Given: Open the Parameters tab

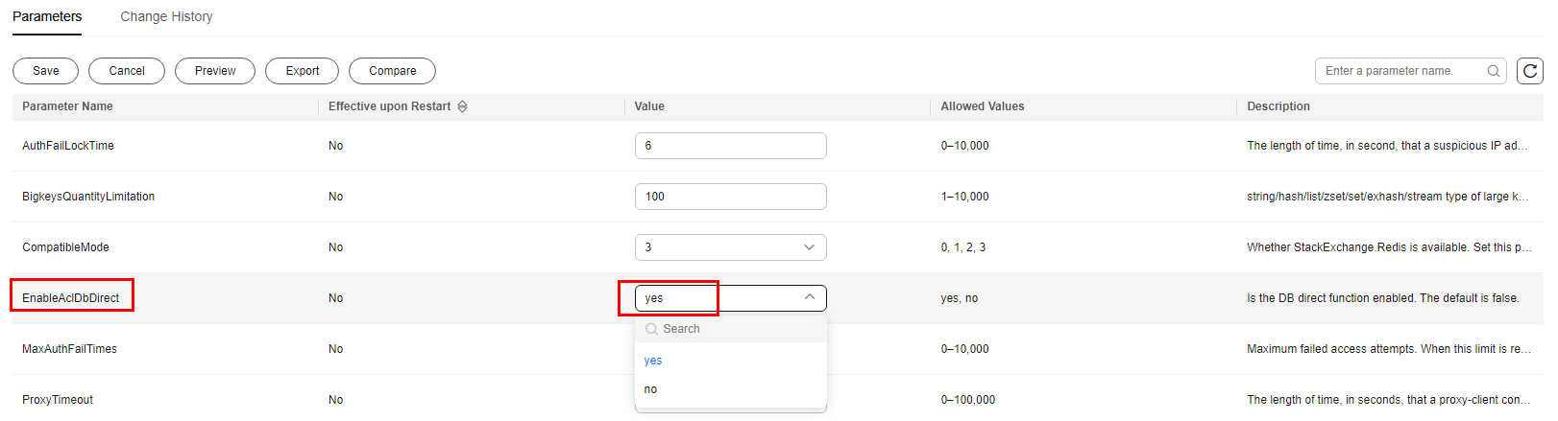Looking at the screenshot, I should click(x=47, y=16).
